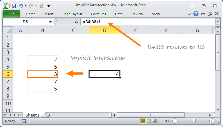
Task: Open the View ribbon tab
Action: click(x=156, y=14)
